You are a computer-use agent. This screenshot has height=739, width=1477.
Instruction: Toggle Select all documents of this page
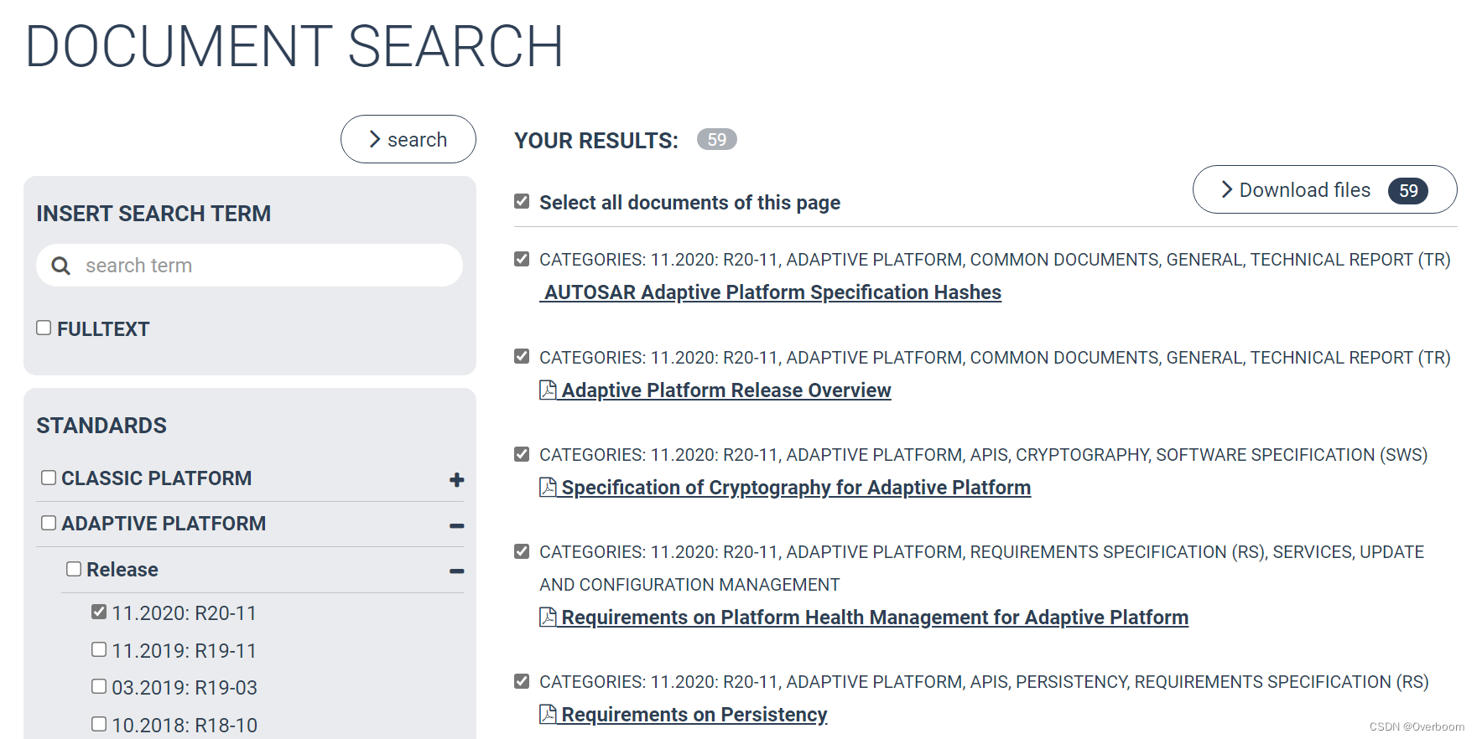(x=522, y=201)
